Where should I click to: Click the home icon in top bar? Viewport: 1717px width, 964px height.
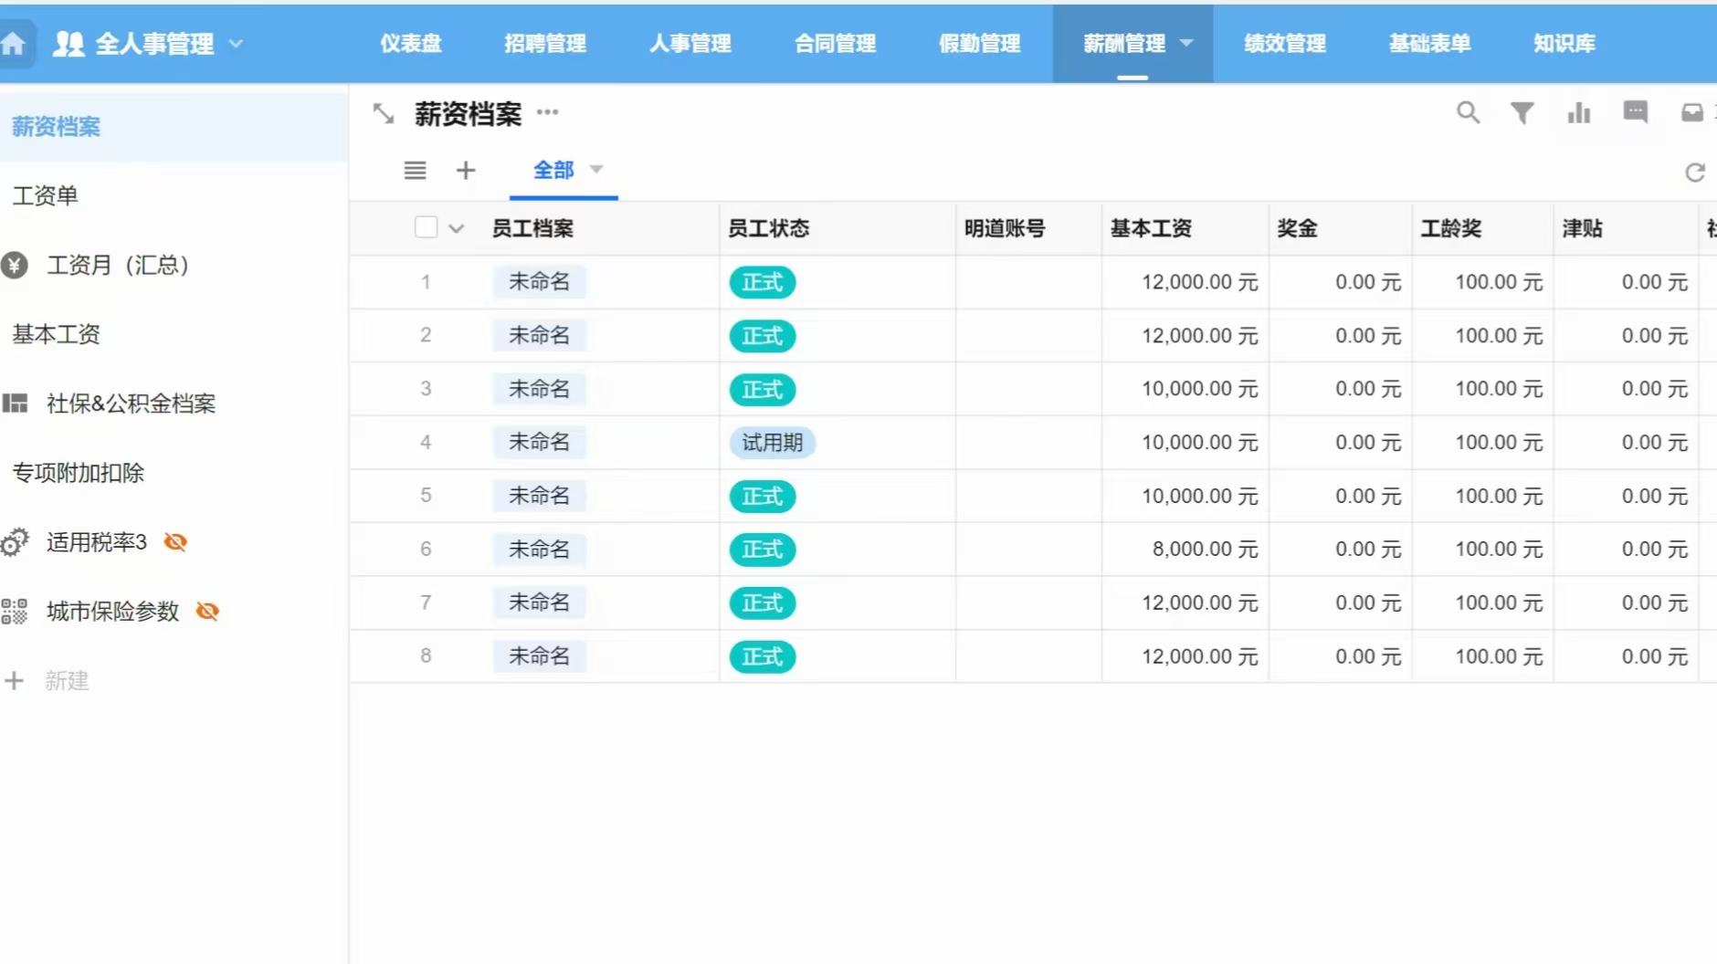point(14,44)
